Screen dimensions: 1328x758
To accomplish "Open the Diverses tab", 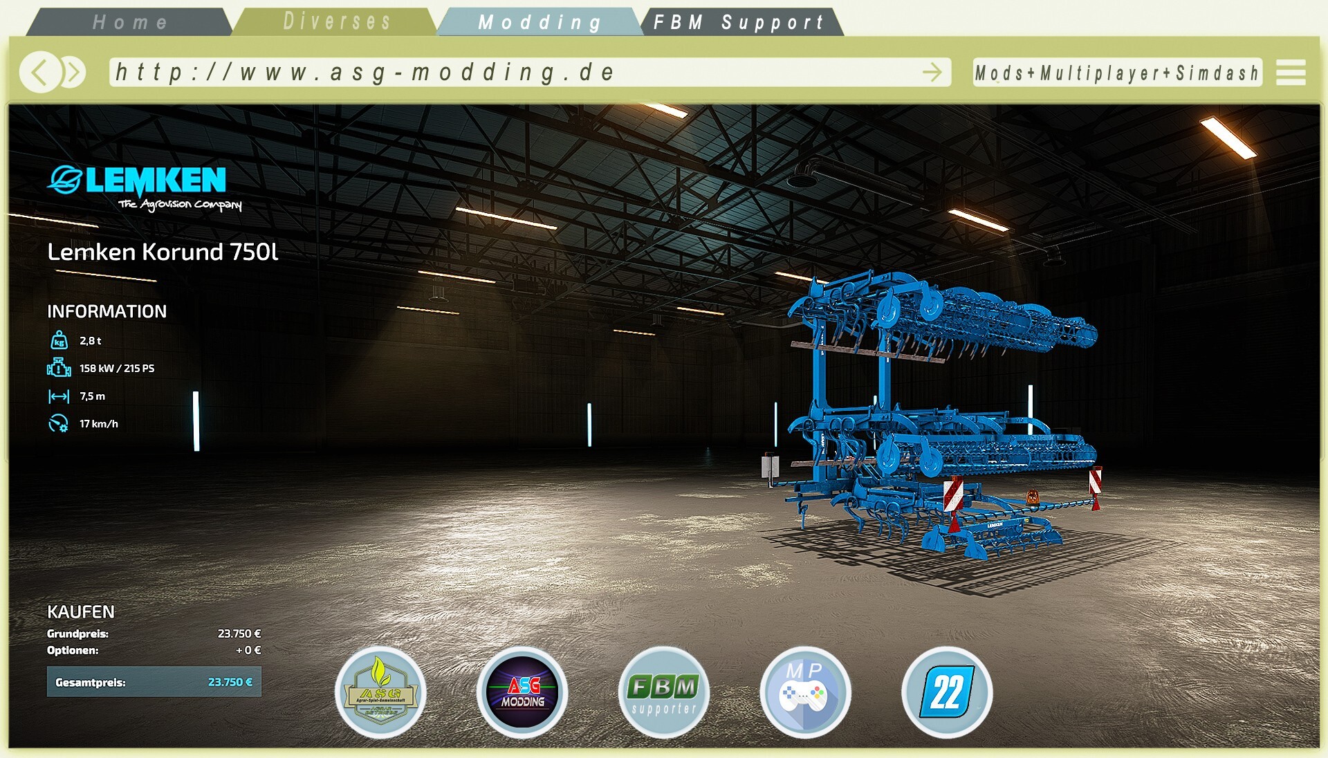I will tap(337, 21).
